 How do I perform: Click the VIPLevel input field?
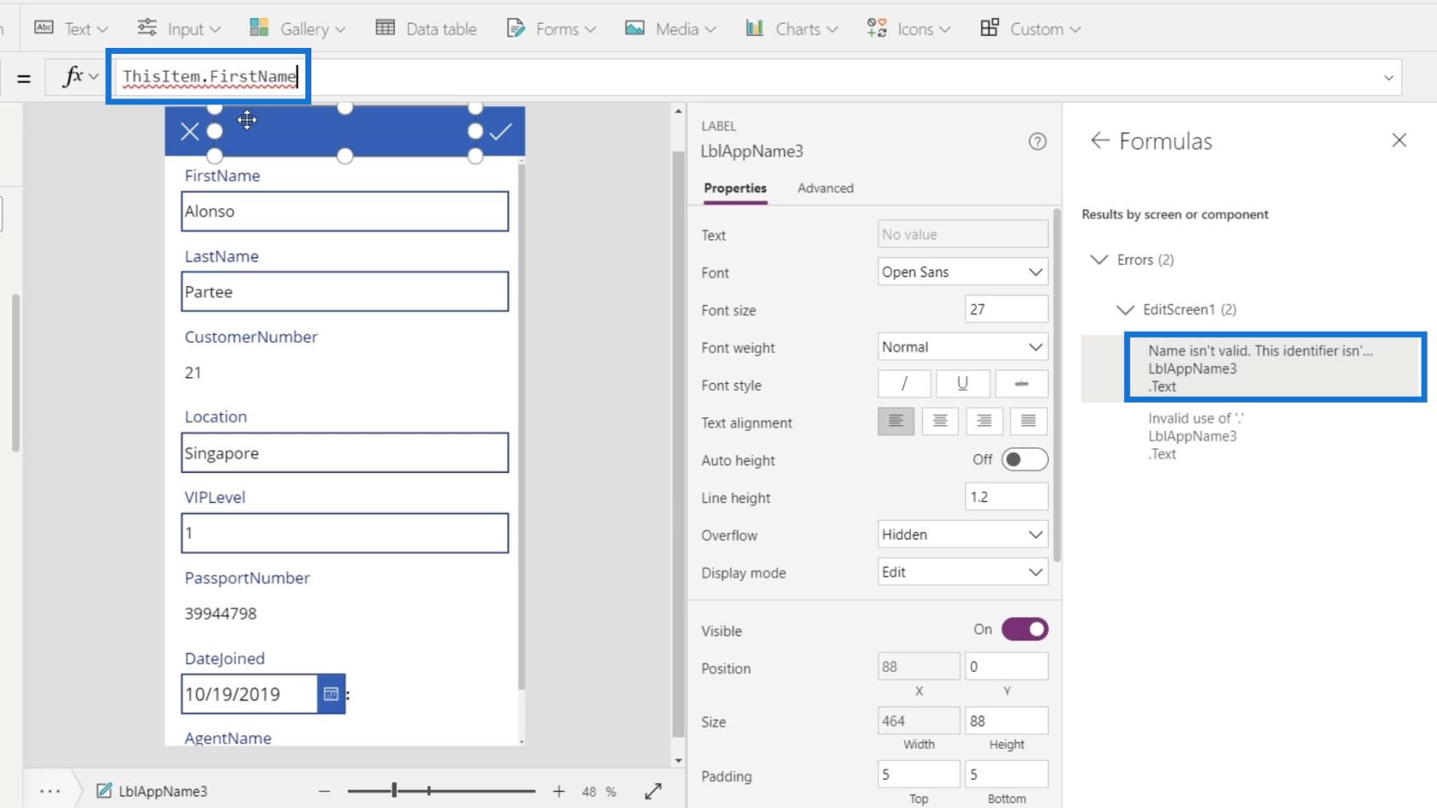[345, 534]
